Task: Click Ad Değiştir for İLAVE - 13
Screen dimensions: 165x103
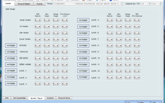Action: (83, 77)
